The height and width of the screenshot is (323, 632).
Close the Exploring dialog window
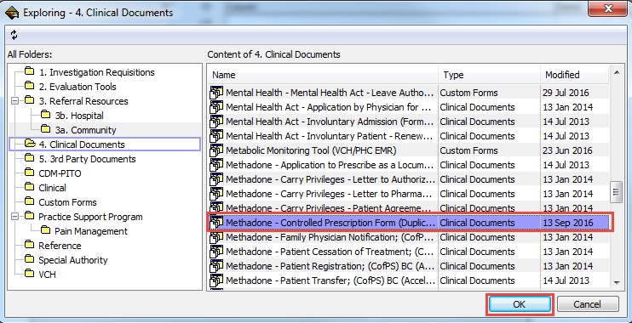[608, 8]
